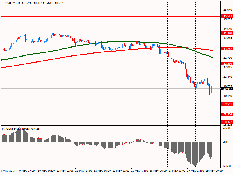233x174 pixels.
Task: Select the 108.874 red price label
Action: [227, 114]
